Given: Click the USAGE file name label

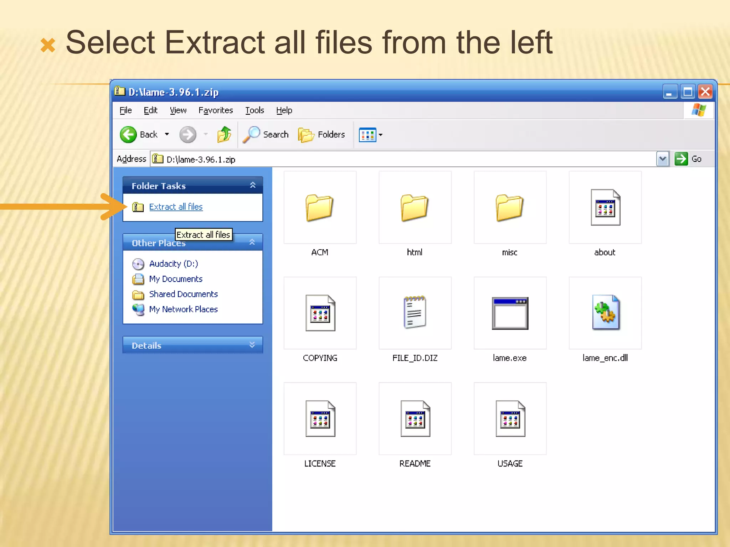Looking at the screenshot, I should (x=510, y=464).
